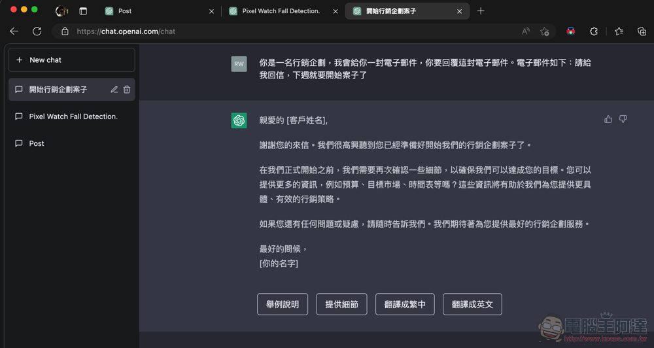The image size is (654, 348).
Task: Close the Post browser tab
Action: click(x=211, y=11)
